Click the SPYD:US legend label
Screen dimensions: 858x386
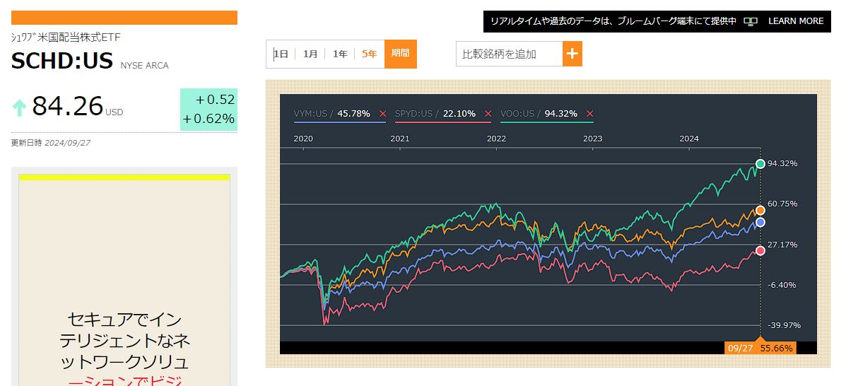tap(413, 114)
